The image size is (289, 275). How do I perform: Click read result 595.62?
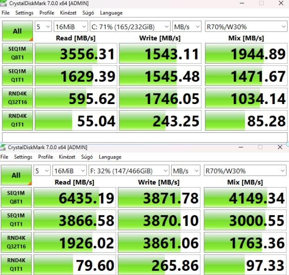click(x=76, y=98)
